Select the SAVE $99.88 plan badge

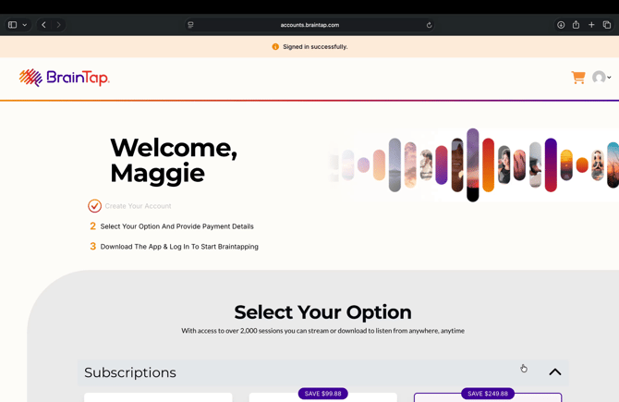pos(323,394)
